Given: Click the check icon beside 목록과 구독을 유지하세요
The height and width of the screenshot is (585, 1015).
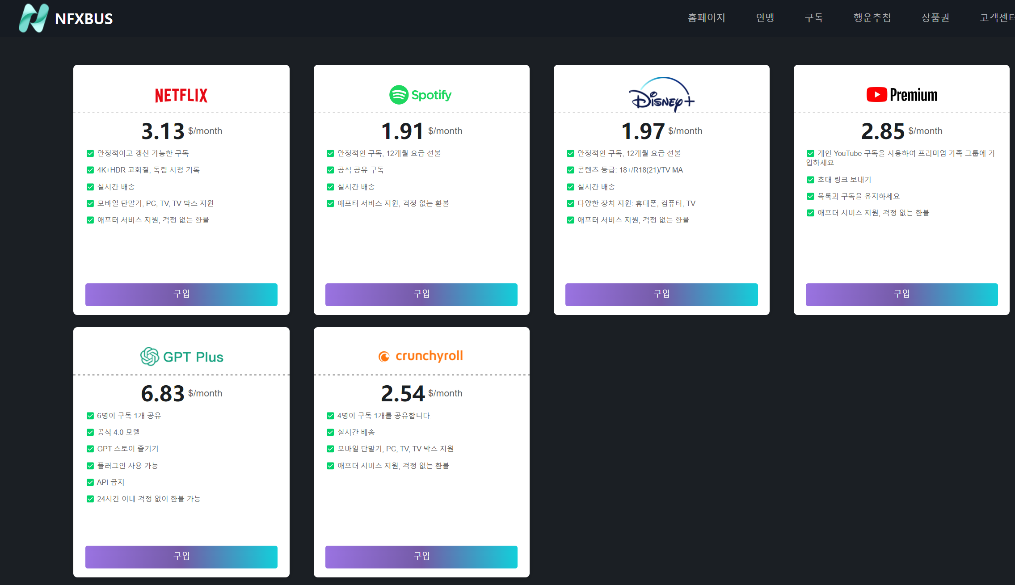Looking at the screenshot, I should click(810, 197).
